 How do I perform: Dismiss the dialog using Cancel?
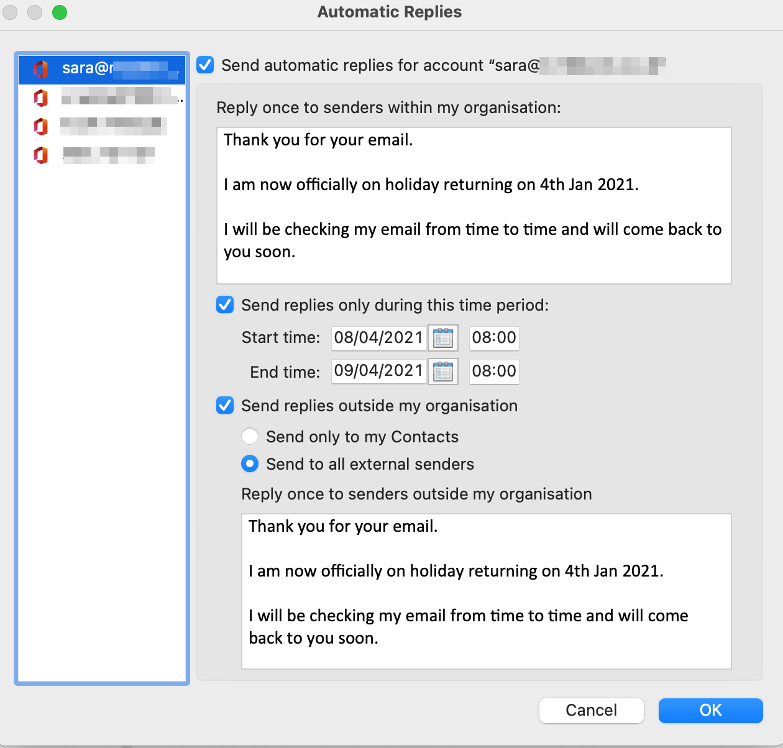[x=591, y=711]
